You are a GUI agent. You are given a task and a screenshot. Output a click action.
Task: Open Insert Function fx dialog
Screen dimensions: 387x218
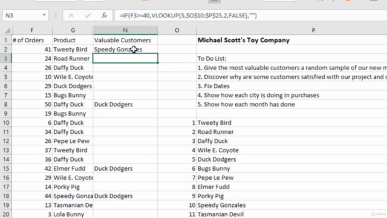(x=104, y=16)
